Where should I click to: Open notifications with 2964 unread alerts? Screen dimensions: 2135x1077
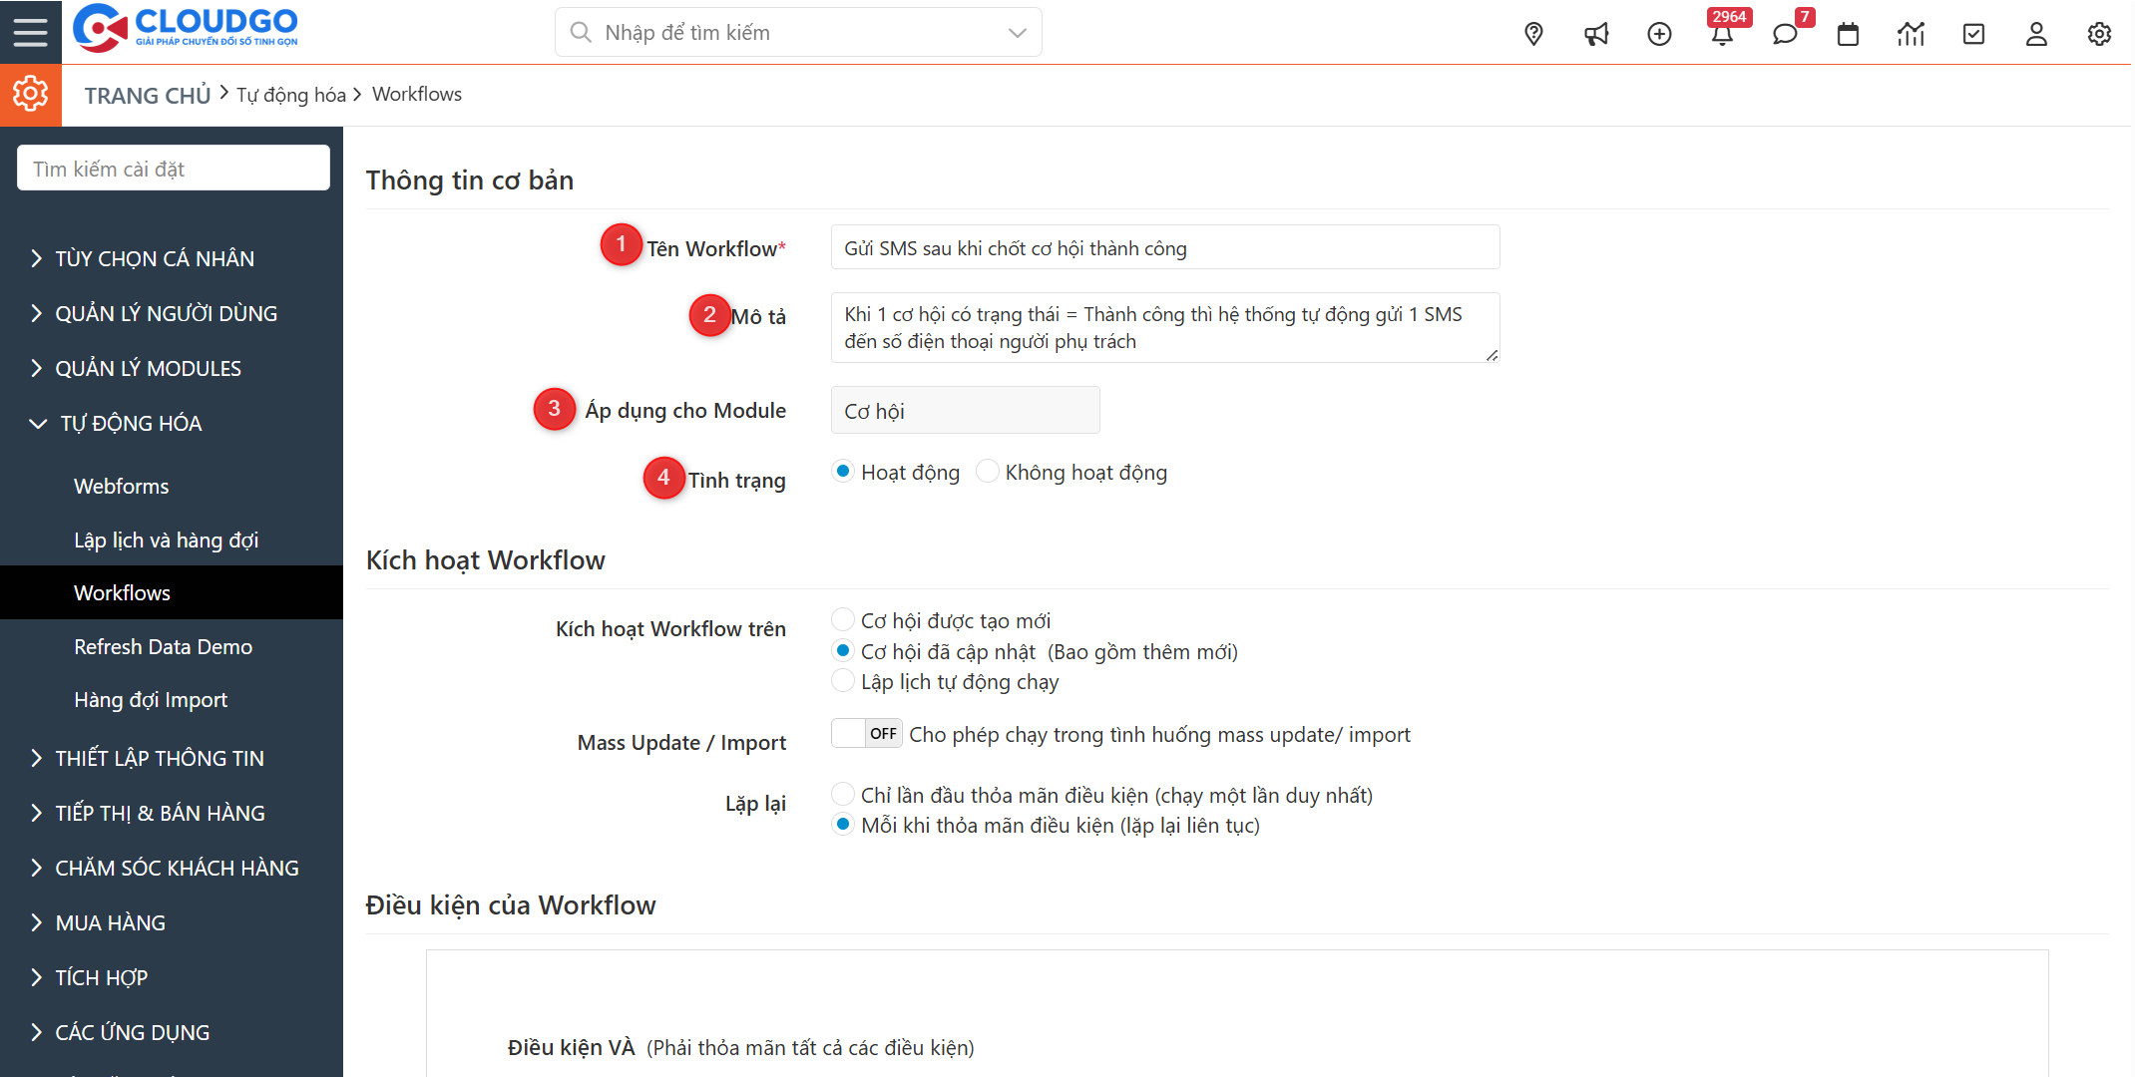pyautogui.click(x=1723, y=33)
